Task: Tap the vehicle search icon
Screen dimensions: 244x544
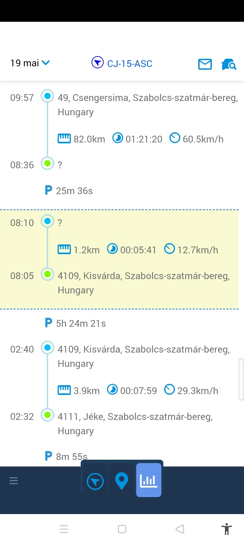Action: [229, 64]
